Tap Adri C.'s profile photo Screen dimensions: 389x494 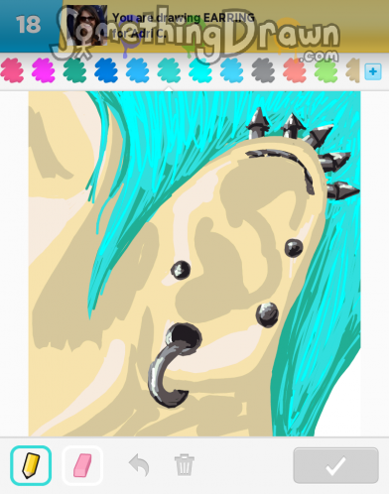(87, 25)
